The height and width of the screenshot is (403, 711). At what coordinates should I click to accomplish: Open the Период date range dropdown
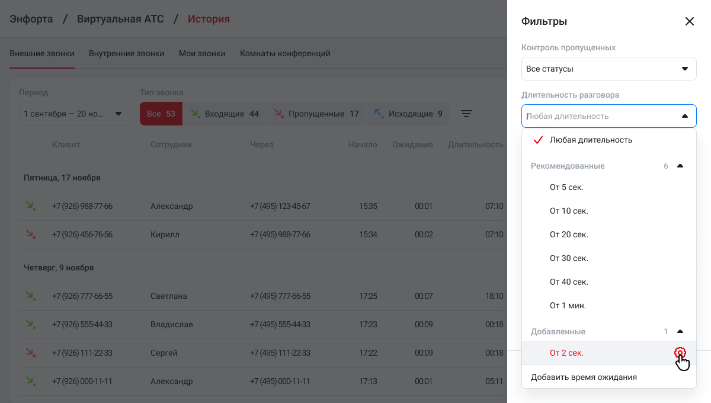click(x=74, y=114)
